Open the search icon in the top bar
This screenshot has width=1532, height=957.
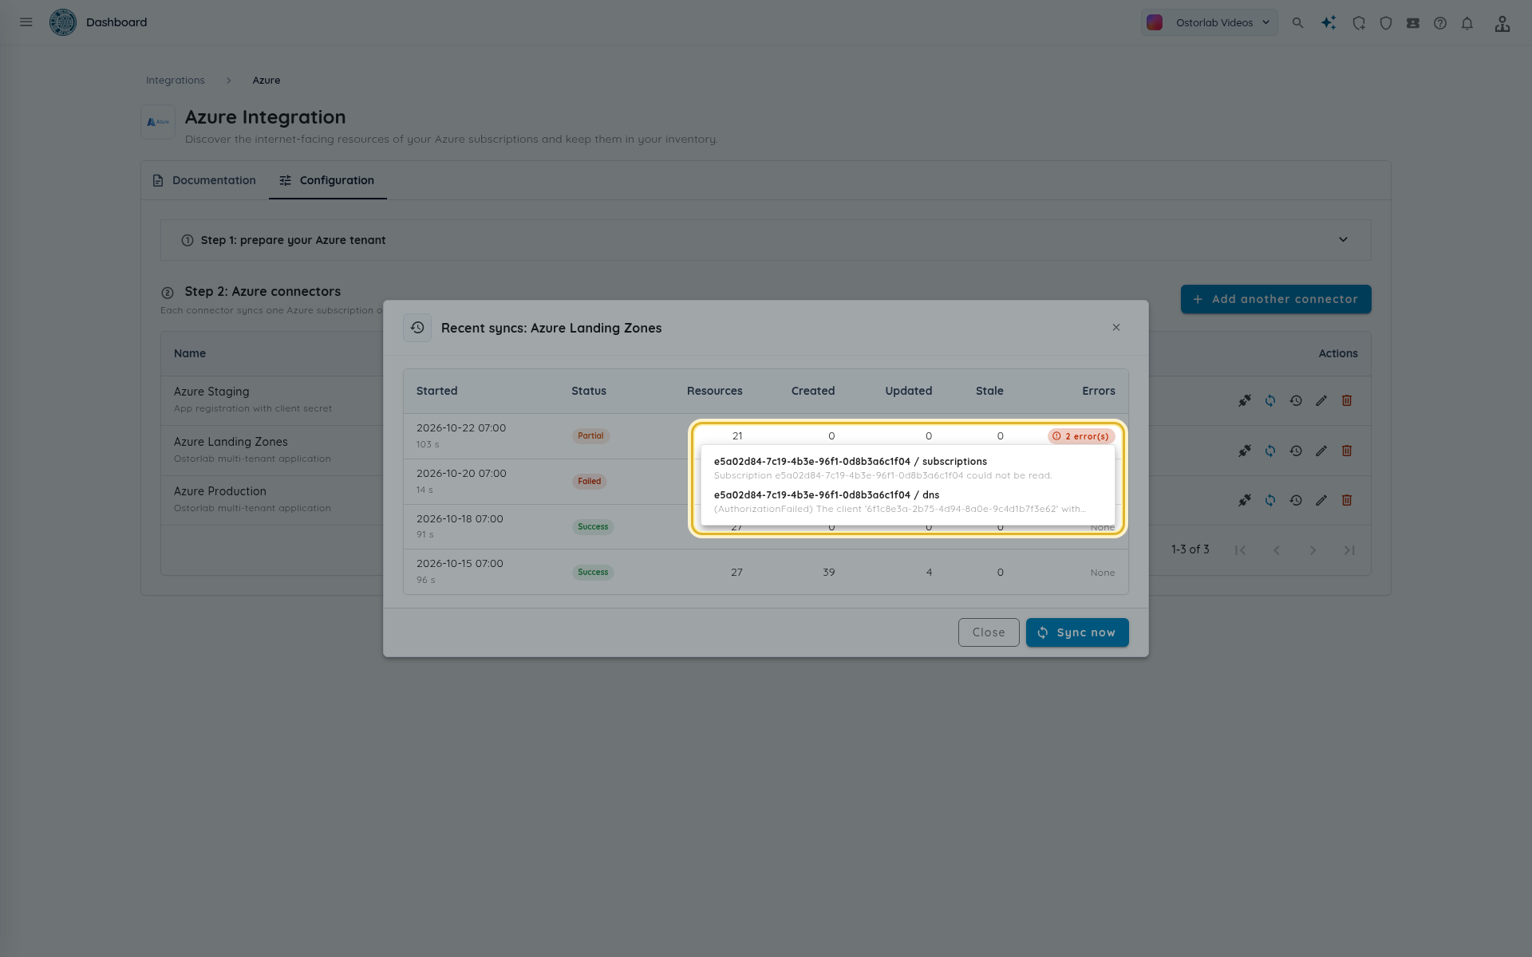[1297, 23]
